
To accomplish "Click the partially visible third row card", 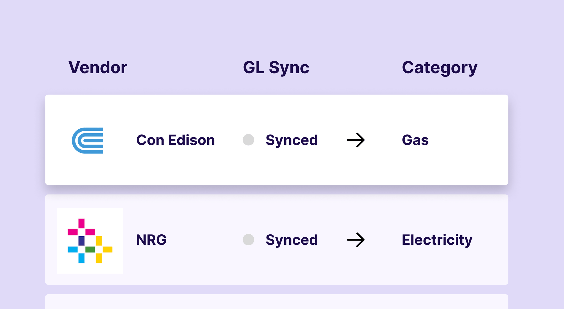I will coord(276,302).
